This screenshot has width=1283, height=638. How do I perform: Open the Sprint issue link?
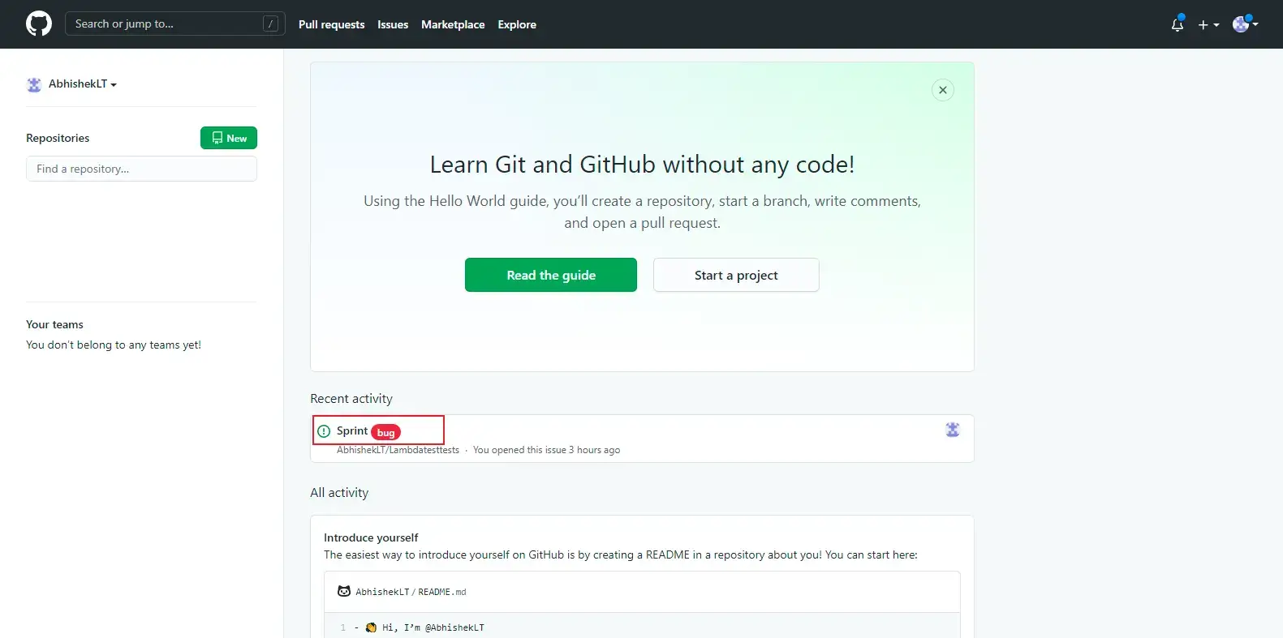pos(352,430)
